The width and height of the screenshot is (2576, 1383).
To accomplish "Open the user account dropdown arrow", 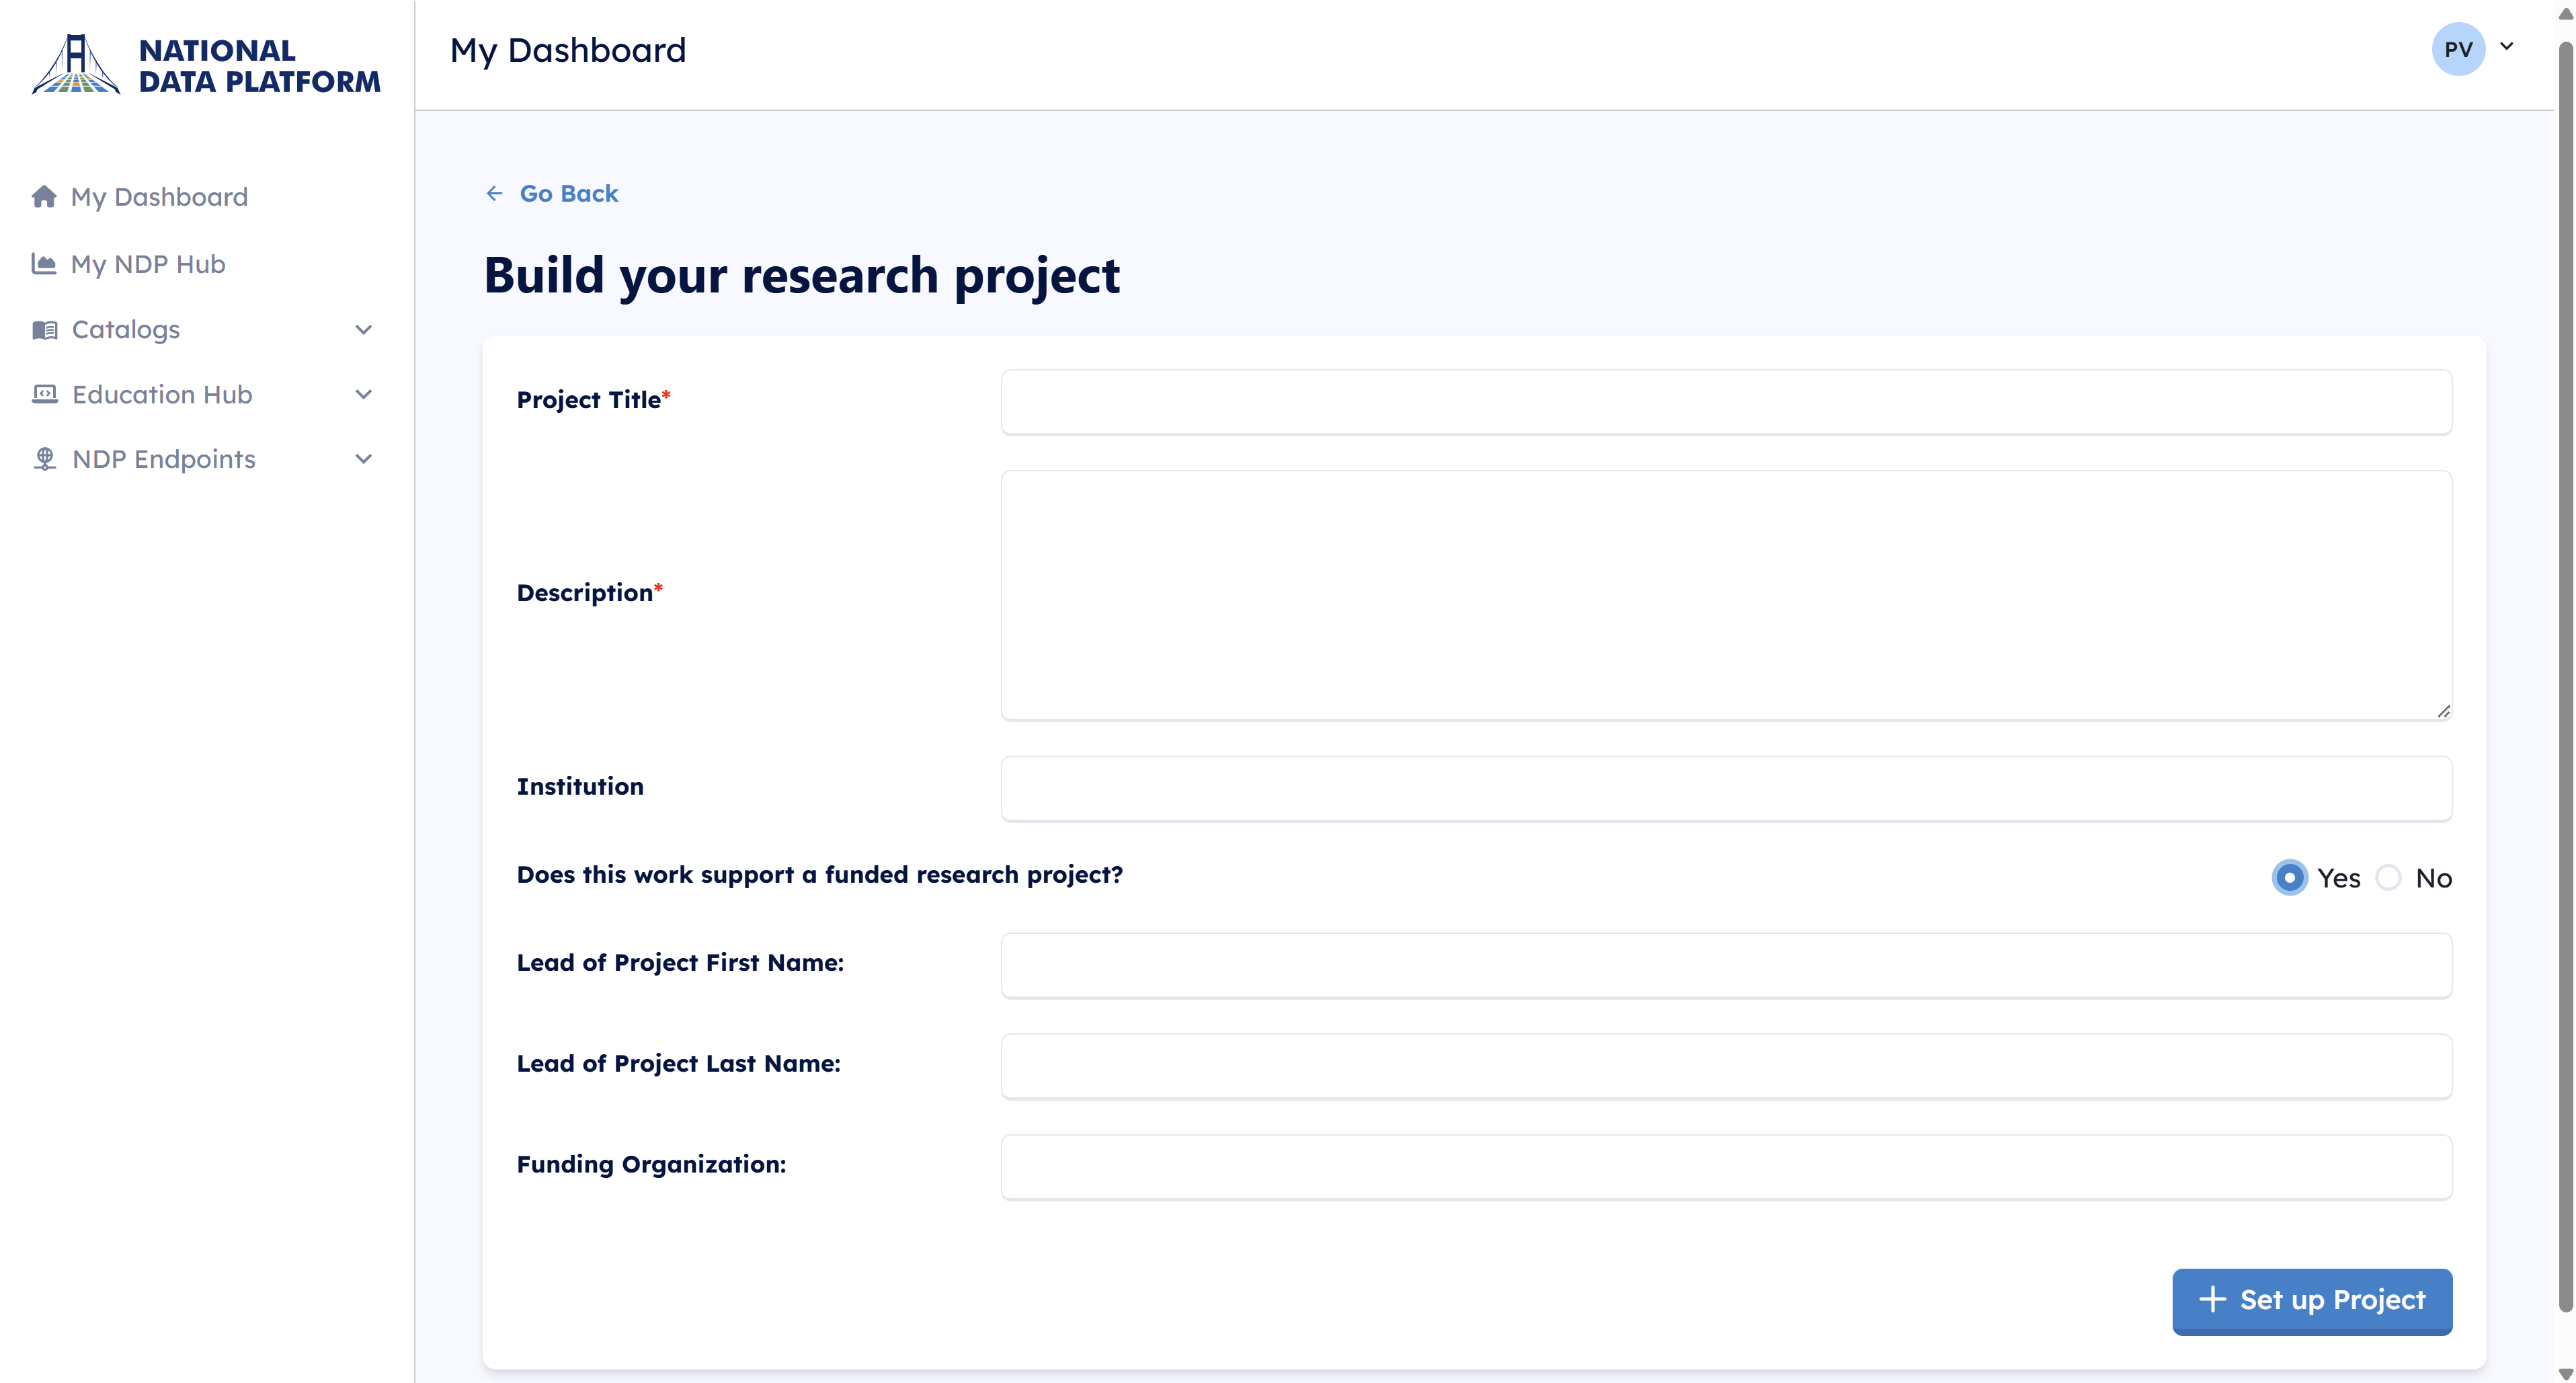I will 2507,46.
